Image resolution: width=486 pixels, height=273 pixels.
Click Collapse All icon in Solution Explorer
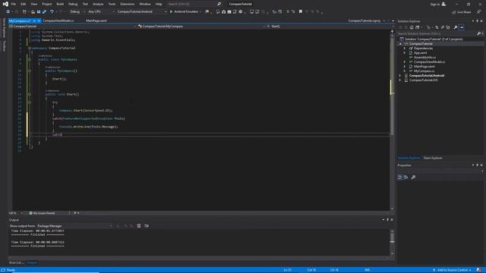click(442, 27)
